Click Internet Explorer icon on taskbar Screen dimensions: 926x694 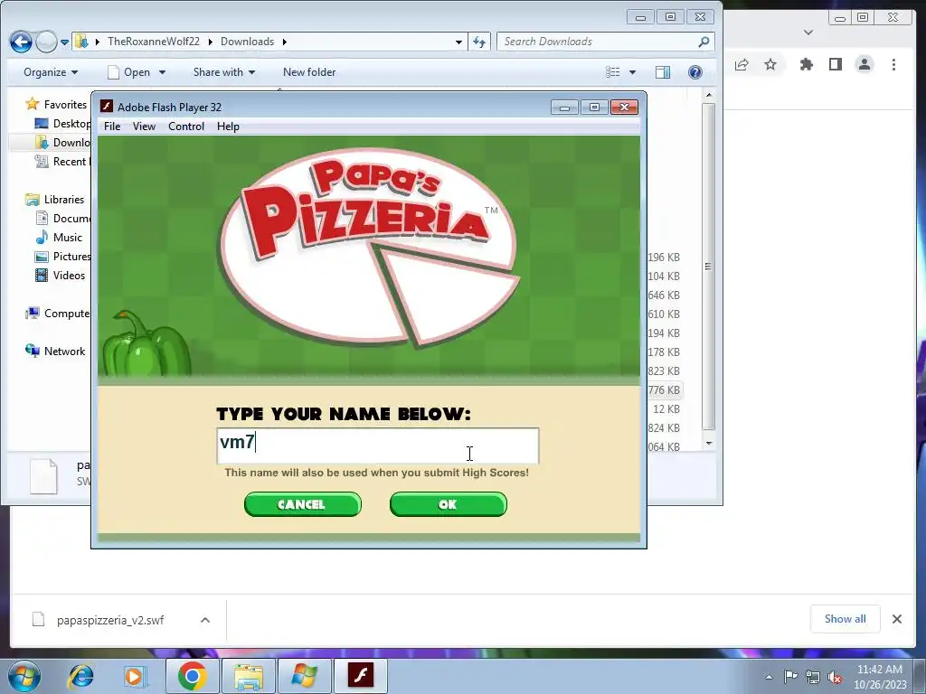click(80, 676)
